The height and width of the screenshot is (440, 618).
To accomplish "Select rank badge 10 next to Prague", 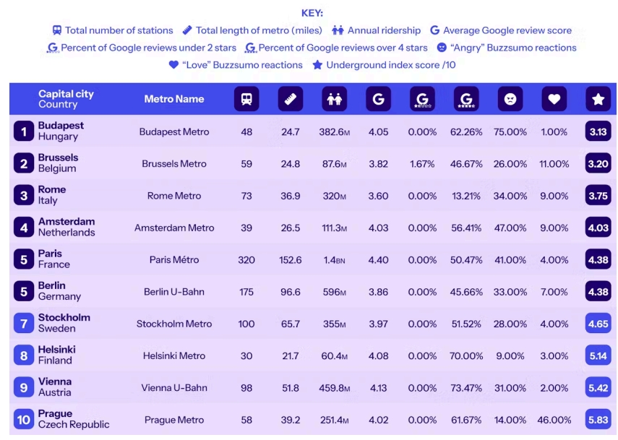I will pyautogui.click(x=24, y=420).
